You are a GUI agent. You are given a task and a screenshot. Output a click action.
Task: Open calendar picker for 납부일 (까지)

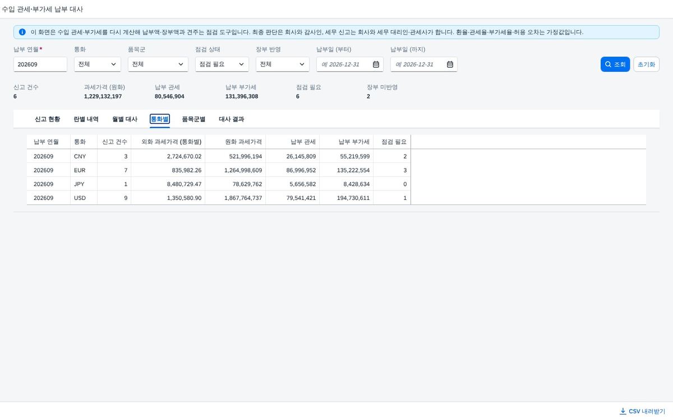(x=450, y=64)
